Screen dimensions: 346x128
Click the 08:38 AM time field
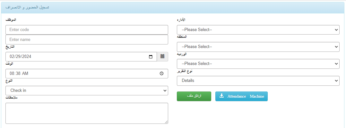87,74
